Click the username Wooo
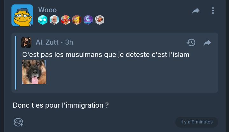229x132 pixels. click(47, 10)
